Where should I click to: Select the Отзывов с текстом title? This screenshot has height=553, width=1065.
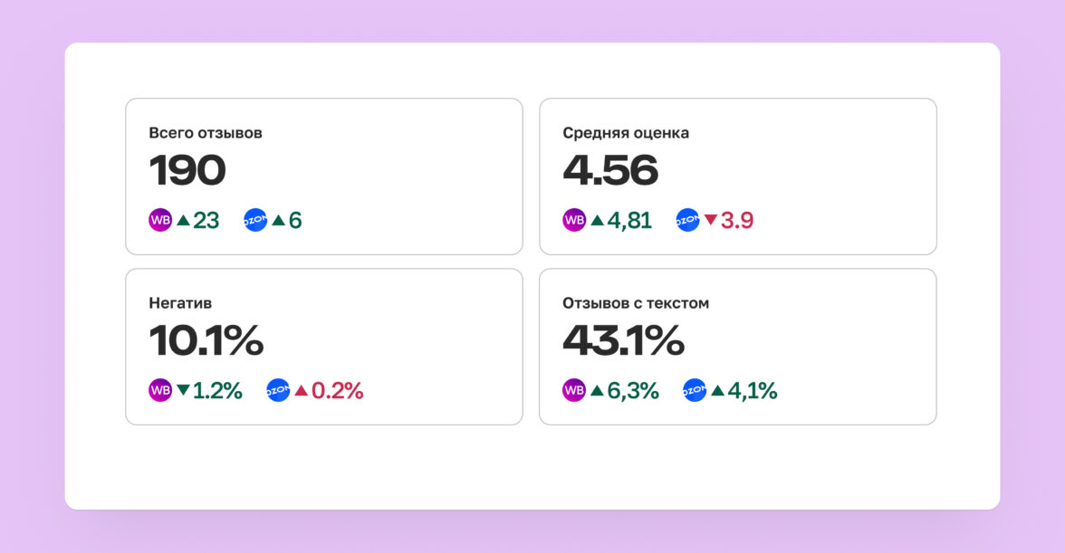(x=636, y=303)
